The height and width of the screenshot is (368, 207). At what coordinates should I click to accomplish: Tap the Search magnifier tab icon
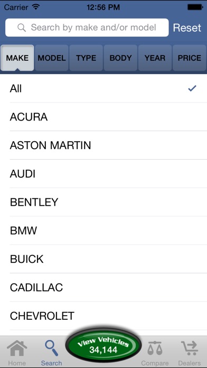[x=51, y=348]
